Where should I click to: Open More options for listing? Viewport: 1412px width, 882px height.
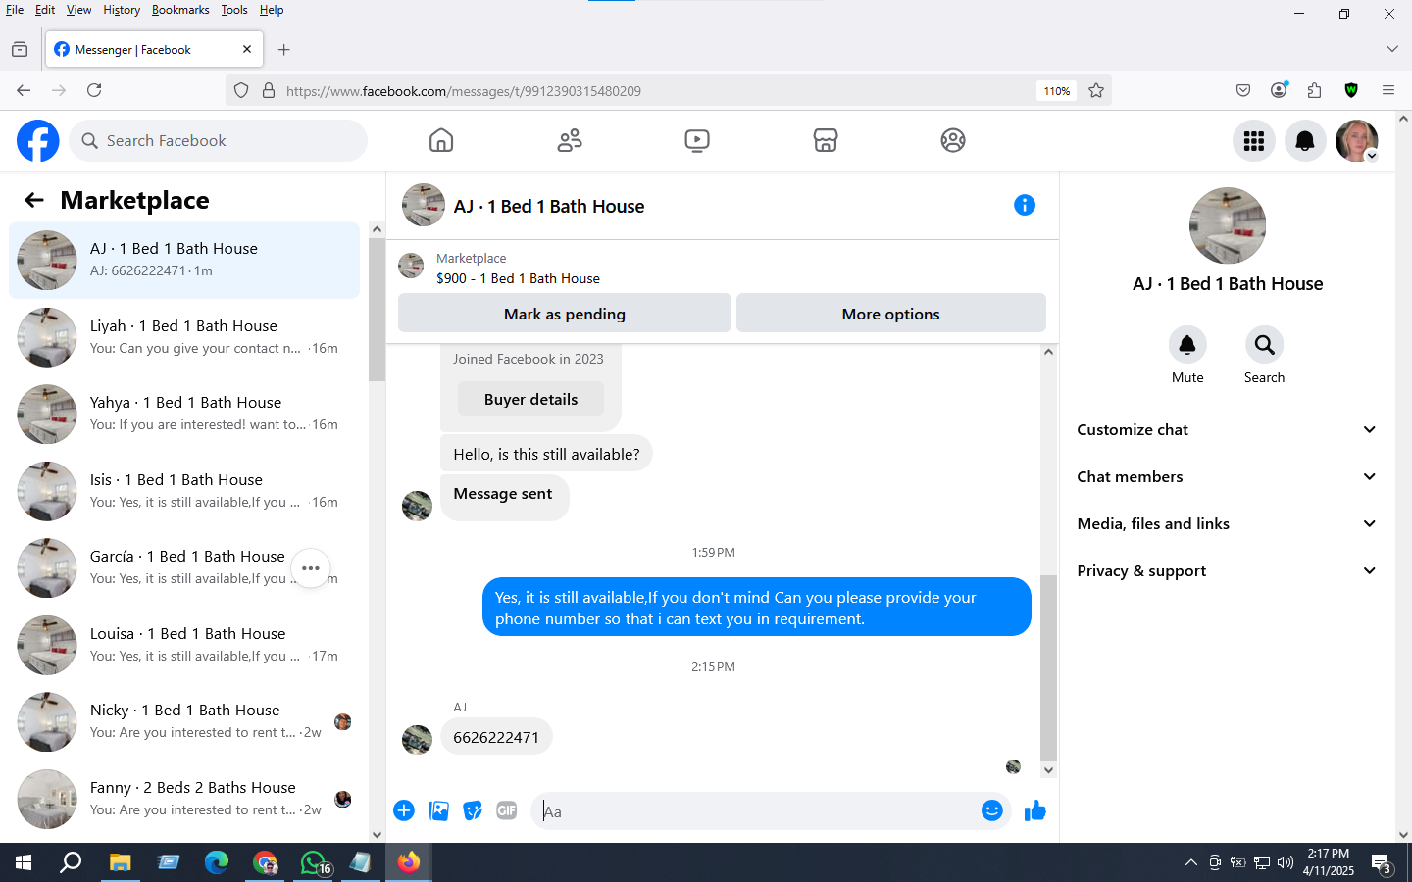(x=891, y=314)
